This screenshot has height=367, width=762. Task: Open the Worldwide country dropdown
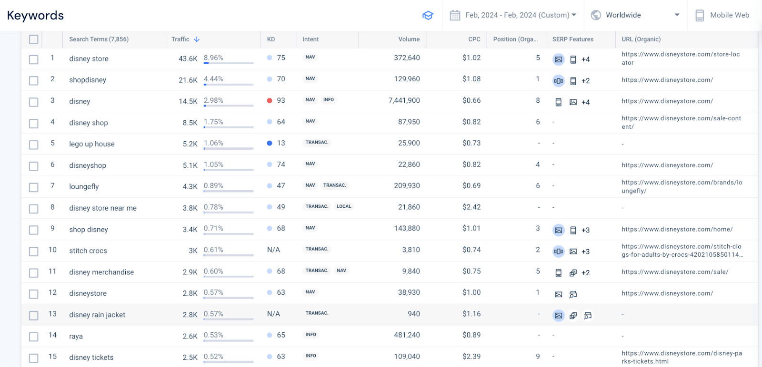click(636, 15)
